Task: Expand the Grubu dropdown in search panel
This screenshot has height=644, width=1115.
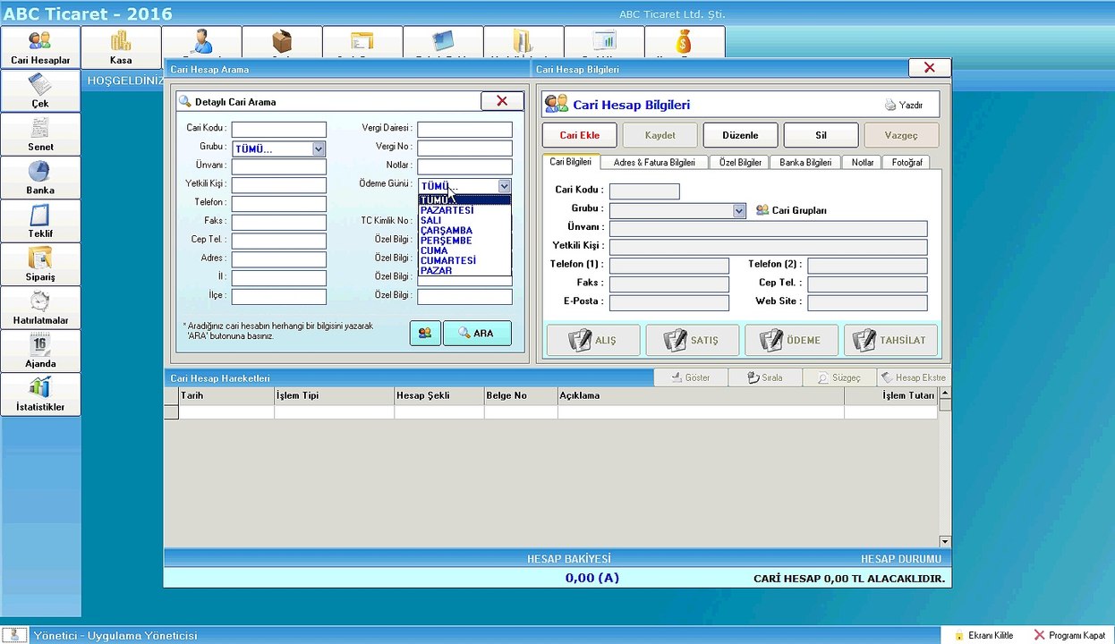Action: (319, 149)
